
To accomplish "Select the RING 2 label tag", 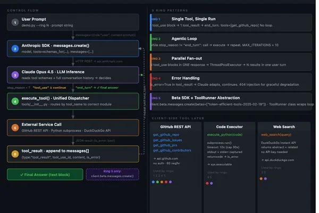I will (156, 39).
